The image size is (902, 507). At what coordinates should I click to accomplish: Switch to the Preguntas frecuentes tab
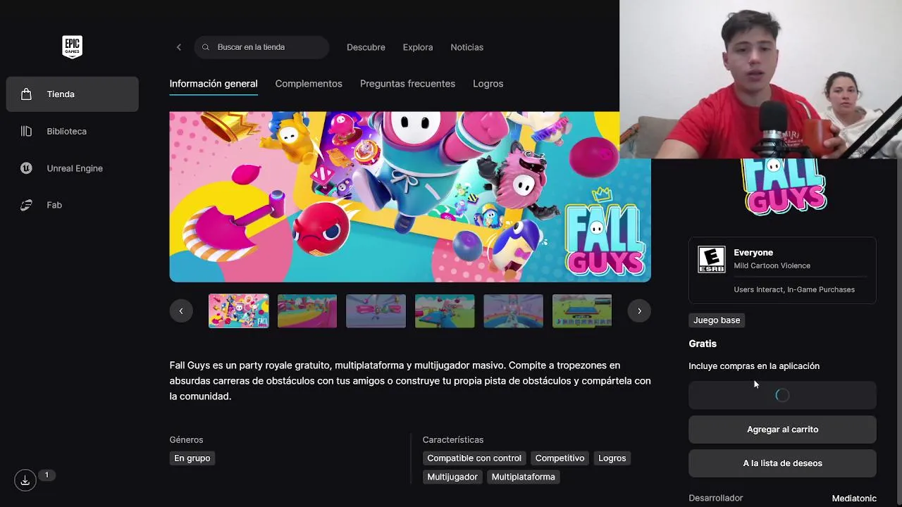[x=407, y=84]
